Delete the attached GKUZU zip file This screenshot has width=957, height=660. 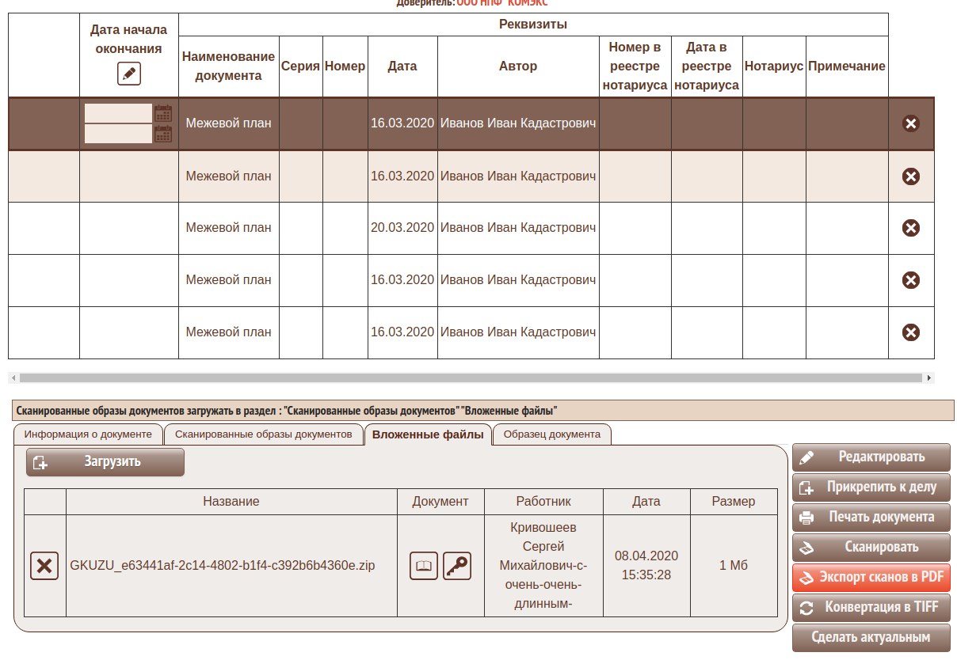pyautogui.click(x=44, y=566)
